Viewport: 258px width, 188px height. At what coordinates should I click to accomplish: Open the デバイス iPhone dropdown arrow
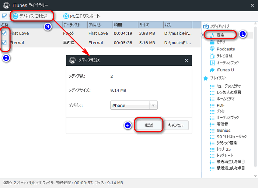click(153, 105)
